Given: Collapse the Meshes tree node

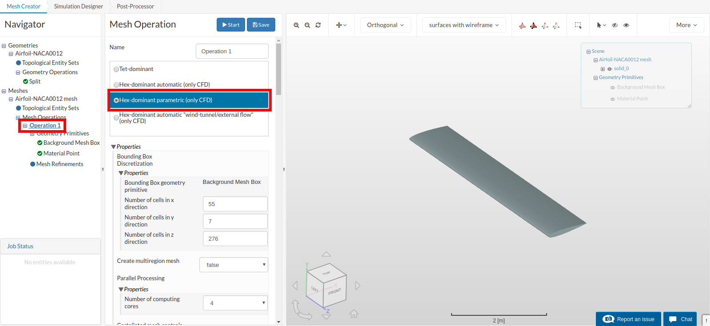Looking at the screenshot, I should [x=4, y=91].
